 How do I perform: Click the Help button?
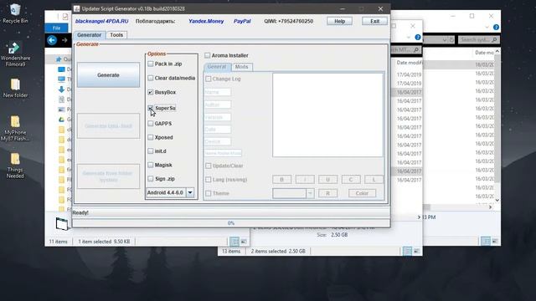339,21
